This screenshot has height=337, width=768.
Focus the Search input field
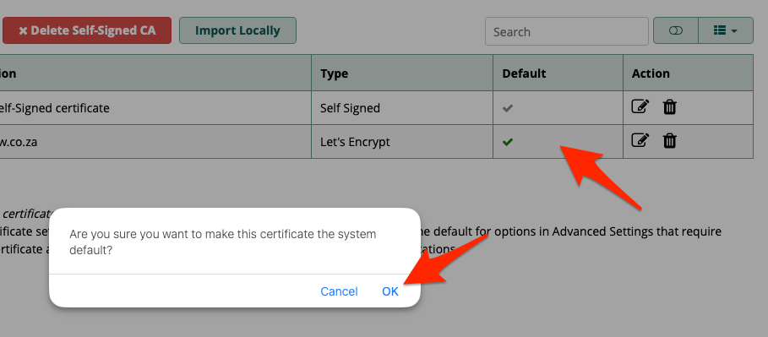click(x=567, y=31)
